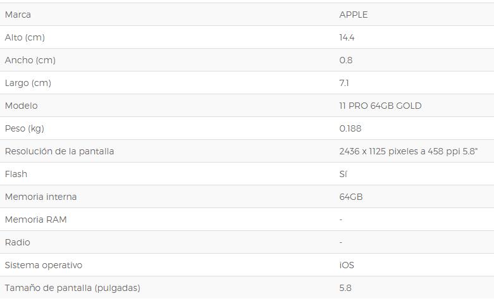Image resolution: width=494 pixels, height=303 pixels.
Task: Click the Radio row label
Action: point(18,242)
